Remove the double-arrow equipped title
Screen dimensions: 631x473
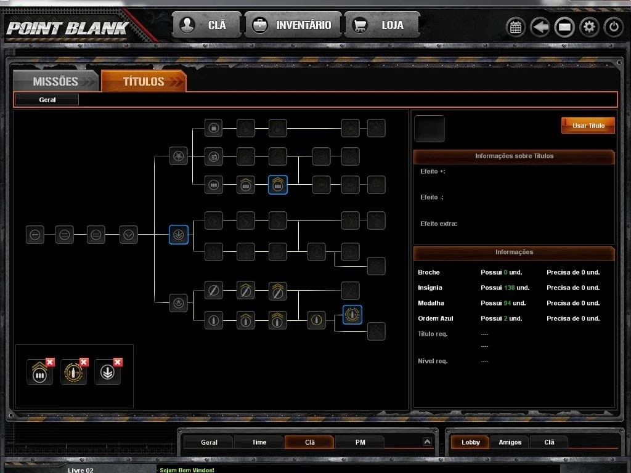pos(118,362)
